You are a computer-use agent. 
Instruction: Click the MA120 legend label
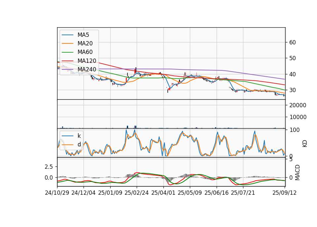click(x=87, y=61)
